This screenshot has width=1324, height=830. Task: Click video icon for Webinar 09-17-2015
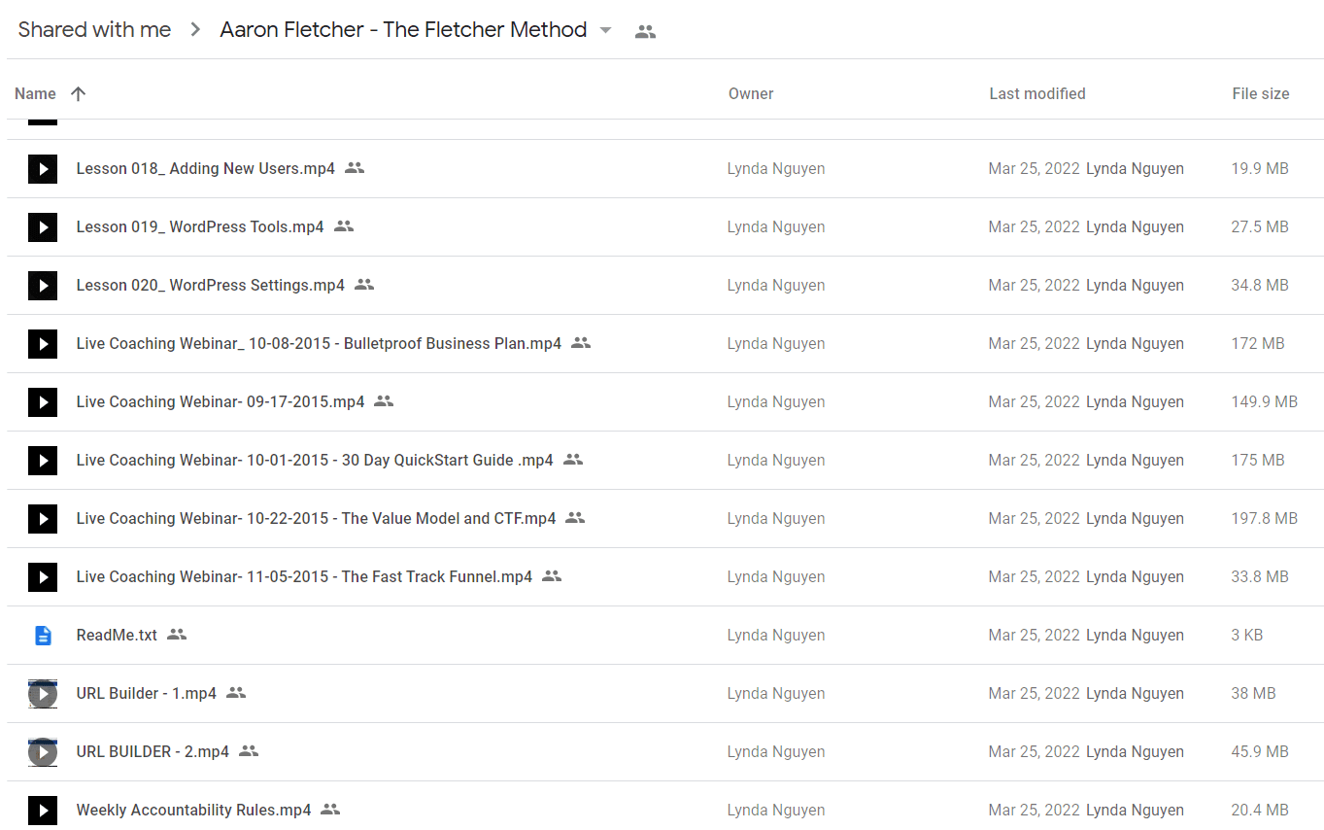tap(43, 402)
